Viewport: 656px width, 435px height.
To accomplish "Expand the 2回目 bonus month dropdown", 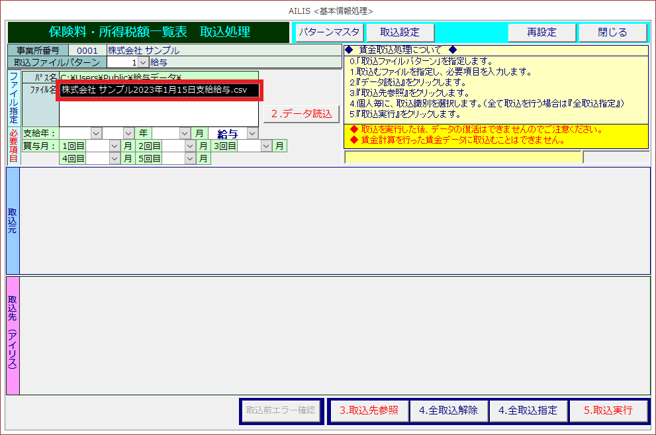I will (x=191, y=146).
